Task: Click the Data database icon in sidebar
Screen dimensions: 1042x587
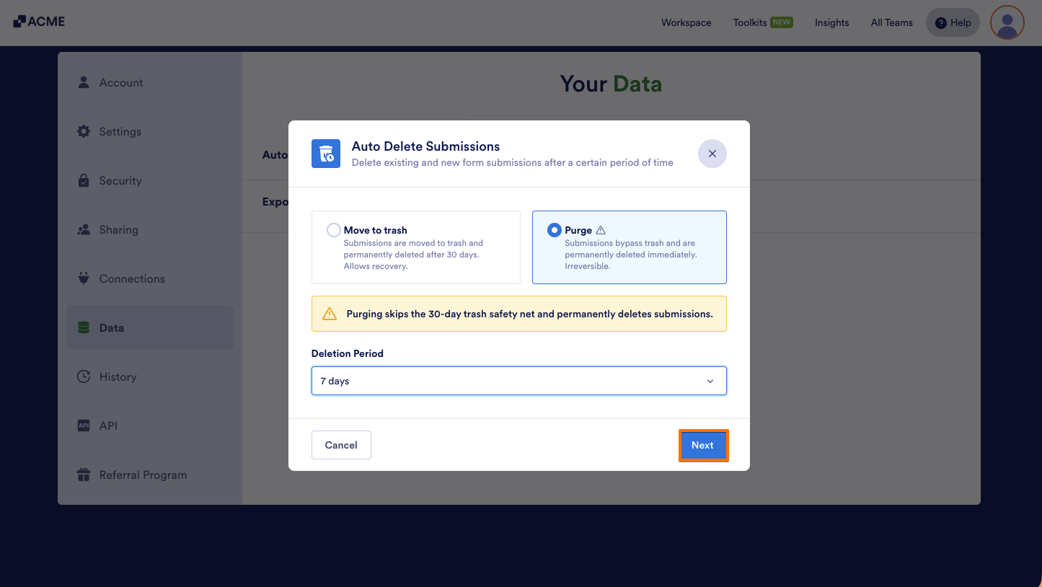Action: (84, 327)
